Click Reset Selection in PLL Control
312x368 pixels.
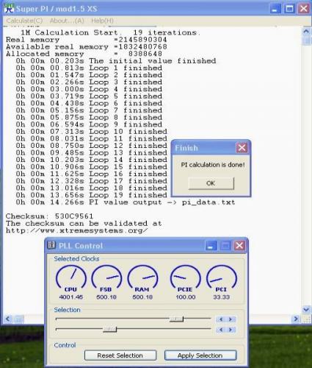coord(120,355)
